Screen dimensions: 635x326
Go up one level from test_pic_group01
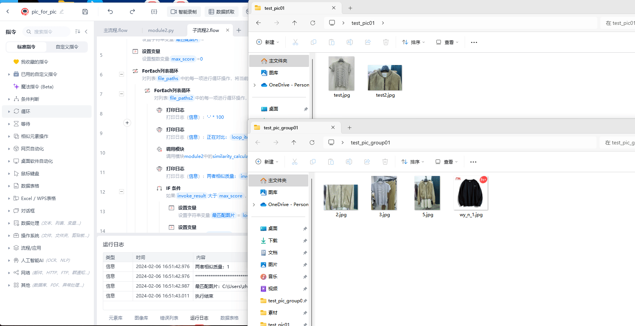click(x=294, y=143)
